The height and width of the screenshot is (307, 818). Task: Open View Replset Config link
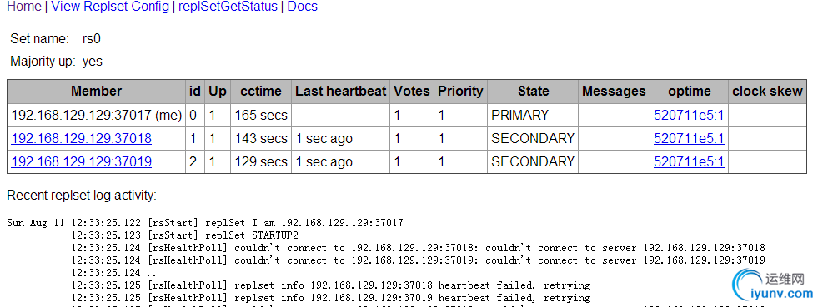click(110, 7)
